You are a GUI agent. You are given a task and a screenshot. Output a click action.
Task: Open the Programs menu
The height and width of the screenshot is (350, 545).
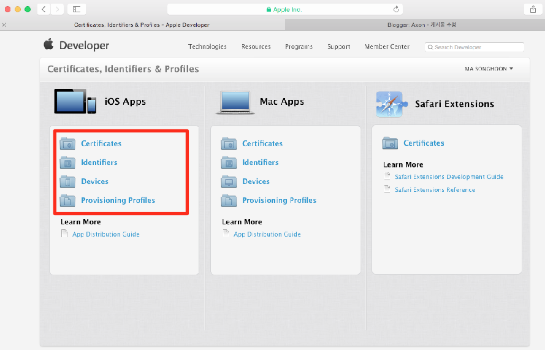(299, 47)
